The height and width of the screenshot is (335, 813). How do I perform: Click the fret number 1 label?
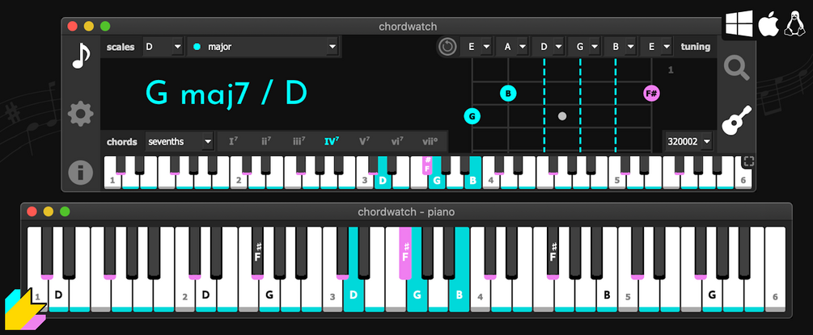coord(671,69)
